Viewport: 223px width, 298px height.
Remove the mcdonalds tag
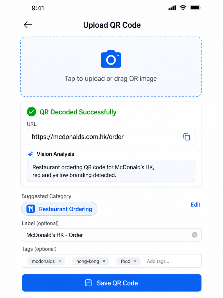coord(60,261)
